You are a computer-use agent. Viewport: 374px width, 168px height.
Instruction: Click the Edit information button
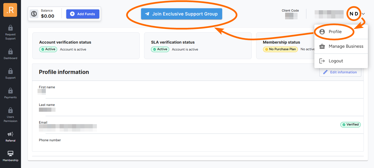(x=340, y=72)
